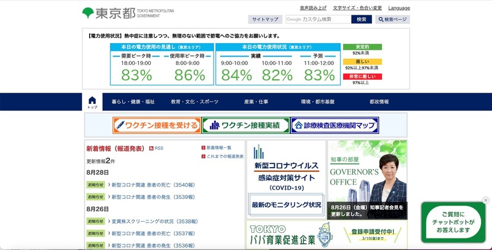Open the 暮らし・健康・福祉 menu
The width and height of the screenshot is (492, 250).
[x=133, y=102]
